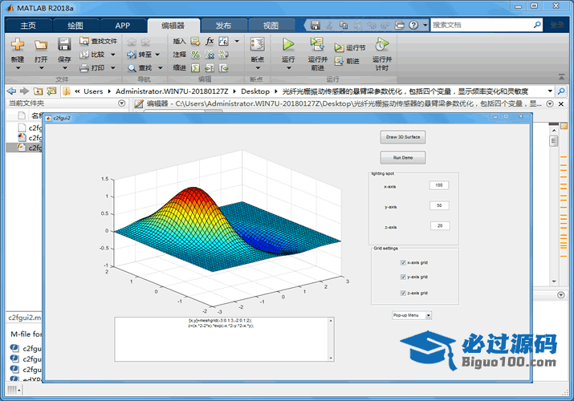Click 前进 (Advance) in the run group
574x401 pixels.
point(347,62)
